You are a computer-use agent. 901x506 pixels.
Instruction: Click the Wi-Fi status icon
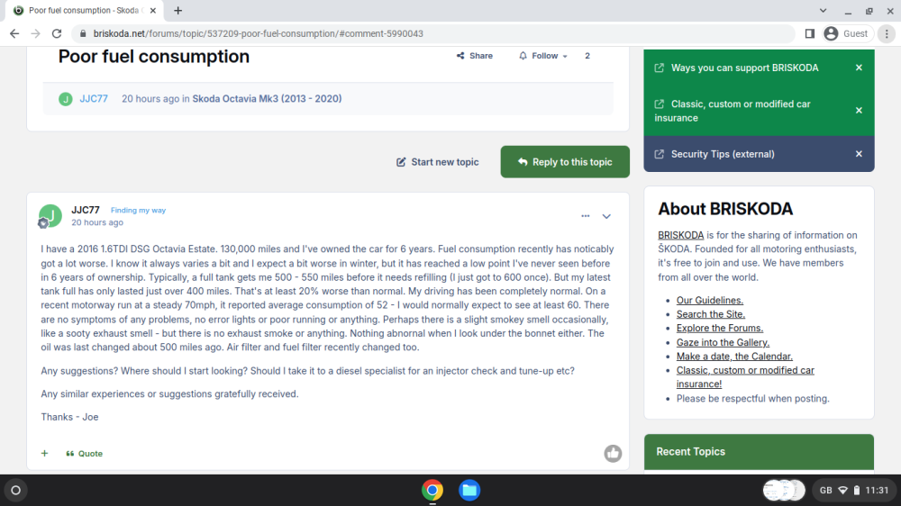pos(843,491)
